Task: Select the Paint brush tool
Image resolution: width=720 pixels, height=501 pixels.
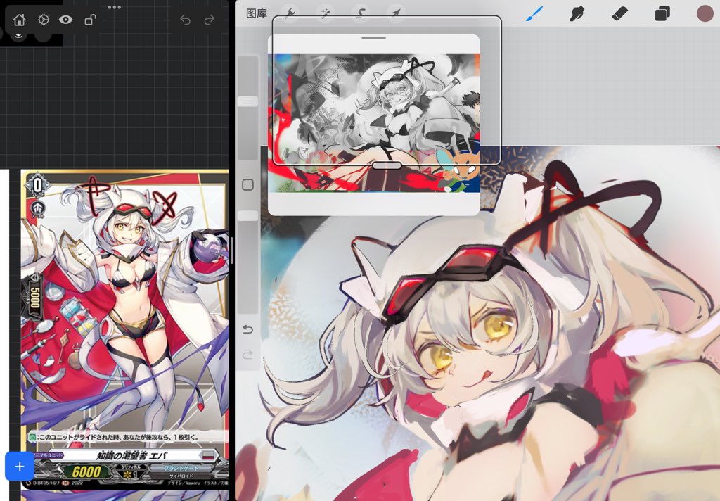Action: coord(534,14)
